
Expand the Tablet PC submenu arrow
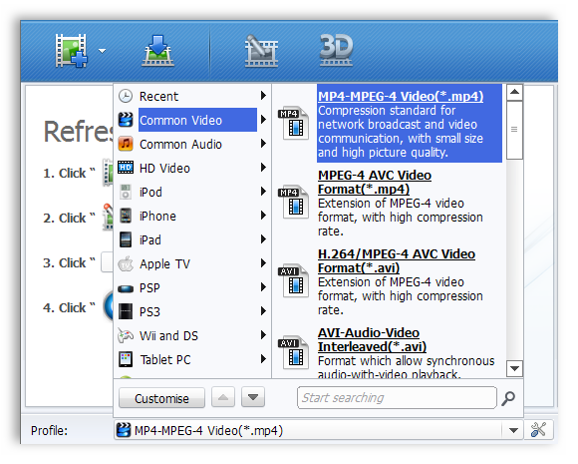point(263,358)
